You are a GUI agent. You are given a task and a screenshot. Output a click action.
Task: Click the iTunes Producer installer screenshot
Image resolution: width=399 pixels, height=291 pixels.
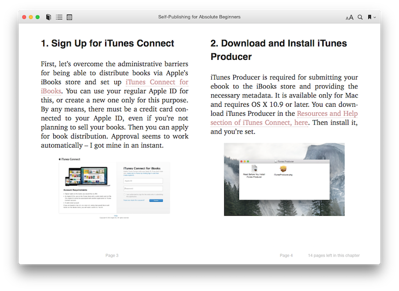point(284,179)
